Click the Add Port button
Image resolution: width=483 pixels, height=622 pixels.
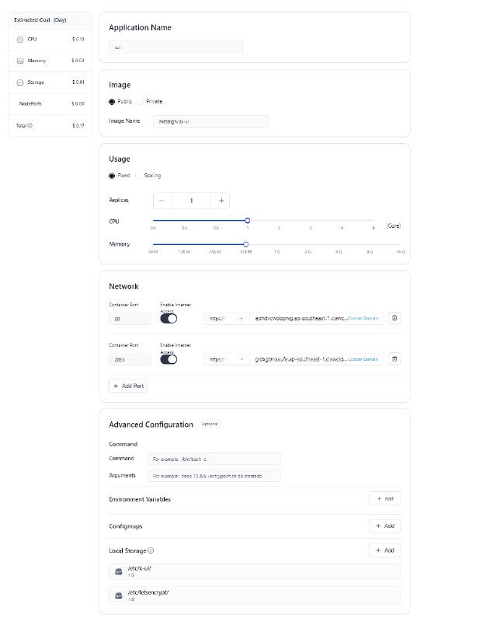coord(127,386)
